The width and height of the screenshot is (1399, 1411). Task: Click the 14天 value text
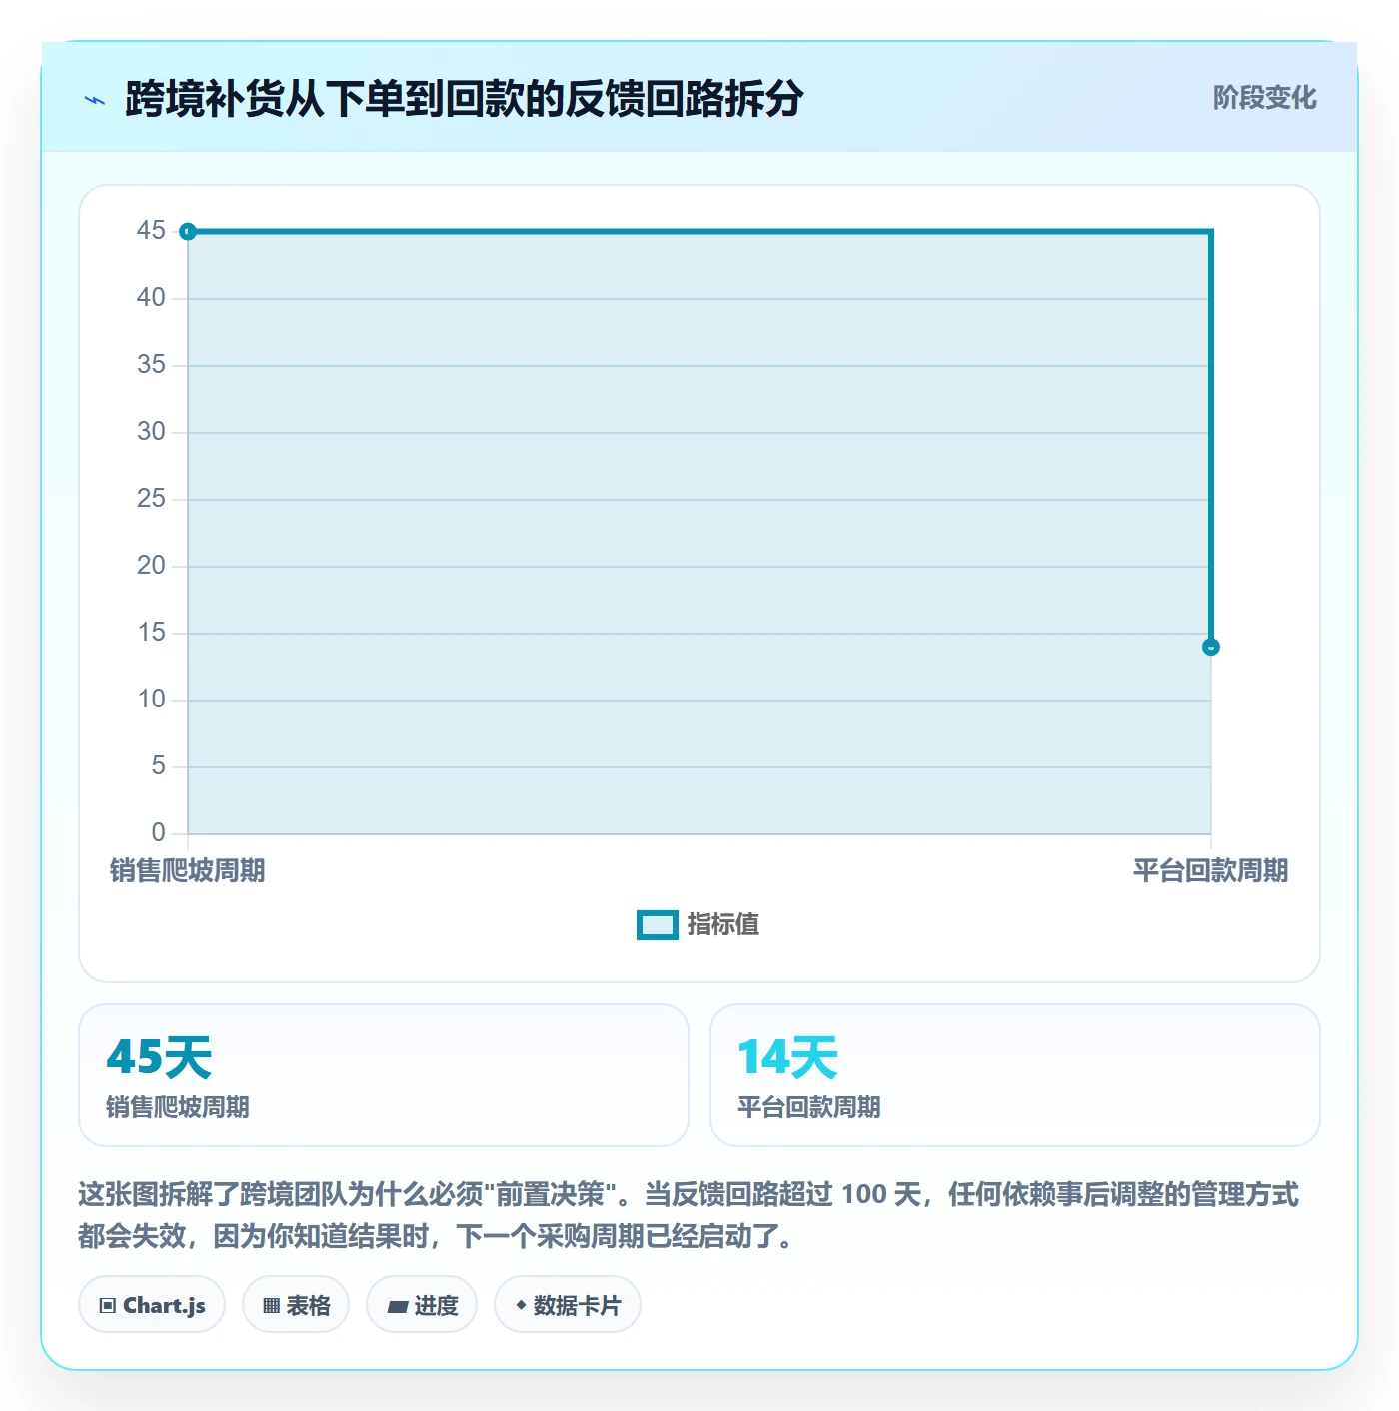(x=788, y=1057)
